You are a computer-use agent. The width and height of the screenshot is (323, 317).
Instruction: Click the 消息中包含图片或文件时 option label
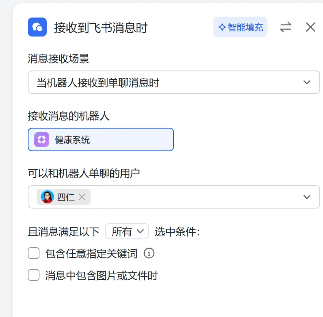pyautogui.click(x=101, y=275)
